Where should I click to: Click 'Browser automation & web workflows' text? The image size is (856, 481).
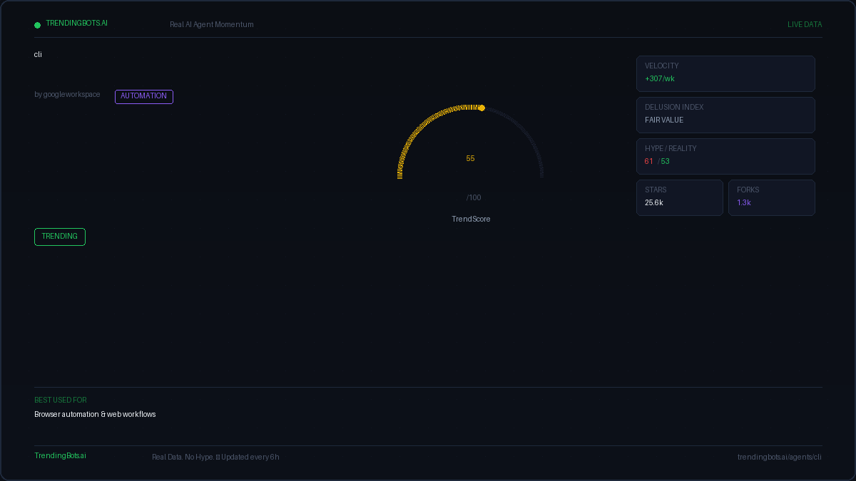point(95,415)
